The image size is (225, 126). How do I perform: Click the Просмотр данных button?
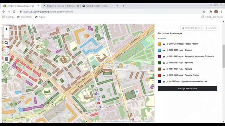192,28
